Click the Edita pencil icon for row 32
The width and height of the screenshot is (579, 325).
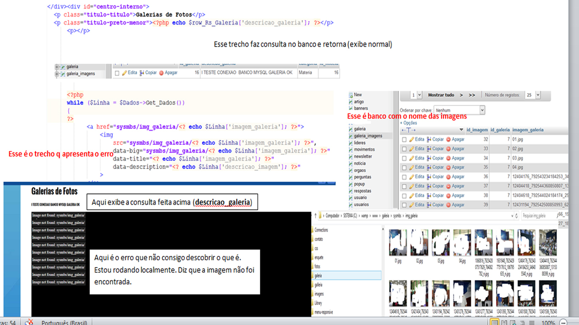(x=412, y=139)
